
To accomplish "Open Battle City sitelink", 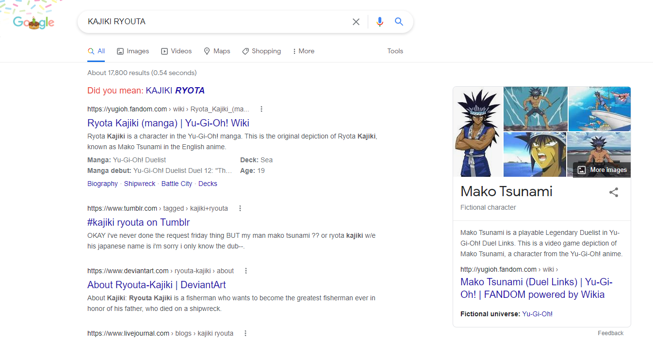I will click(x=177, y=184).
